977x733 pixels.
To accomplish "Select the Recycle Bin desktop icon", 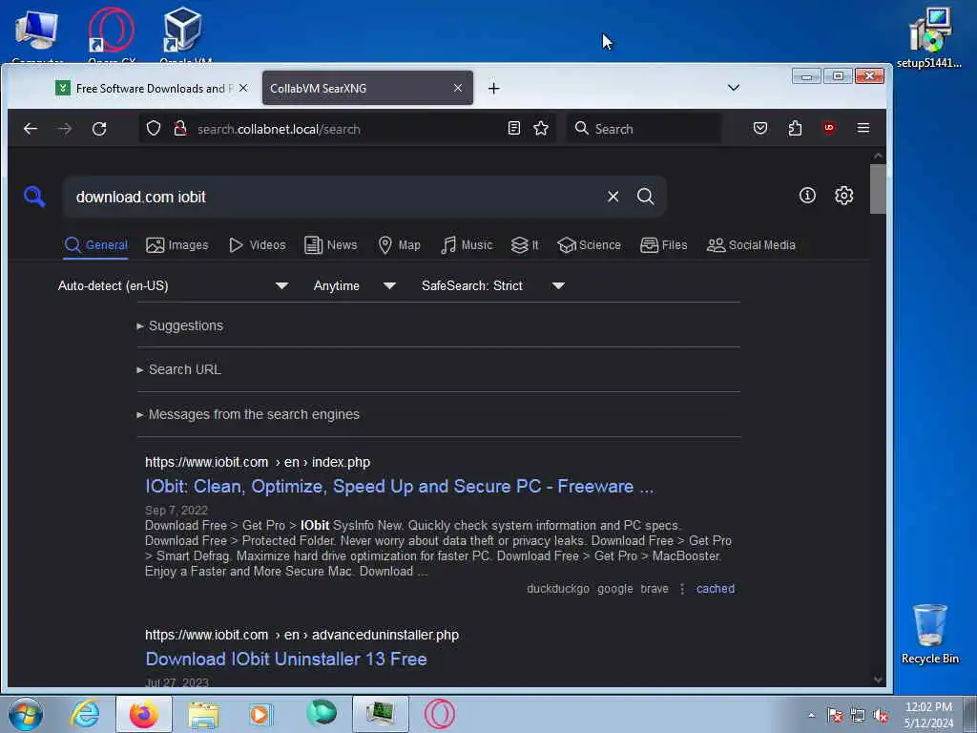I will point(929,634).
